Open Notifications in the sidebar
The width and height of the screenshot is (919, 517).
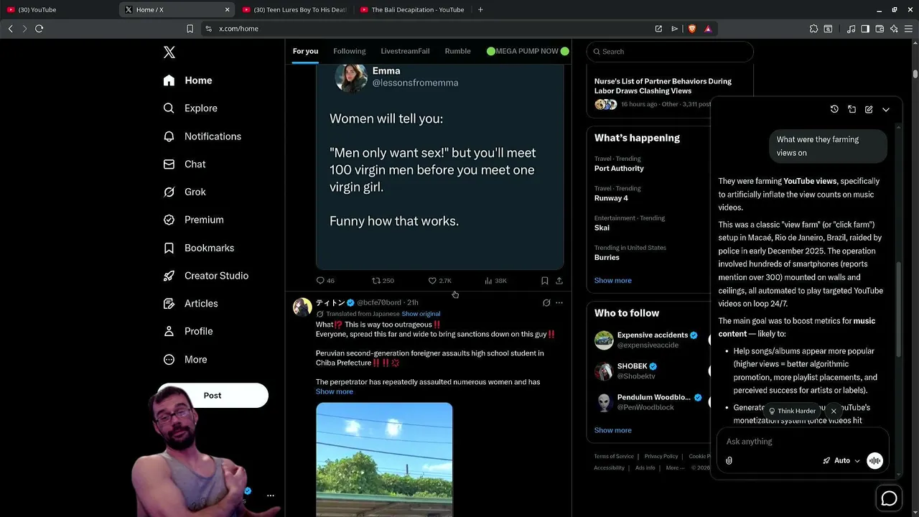(202, 136)
